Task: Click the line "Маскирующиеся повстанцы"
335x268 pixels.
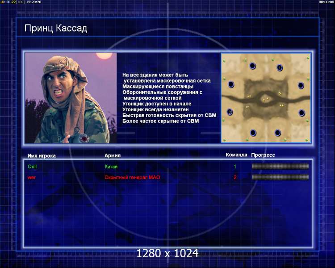Action: [158, 87]
